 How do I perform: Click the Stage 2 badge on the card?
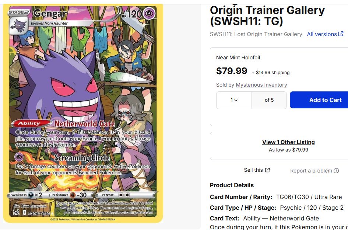(x=19, y=12)
